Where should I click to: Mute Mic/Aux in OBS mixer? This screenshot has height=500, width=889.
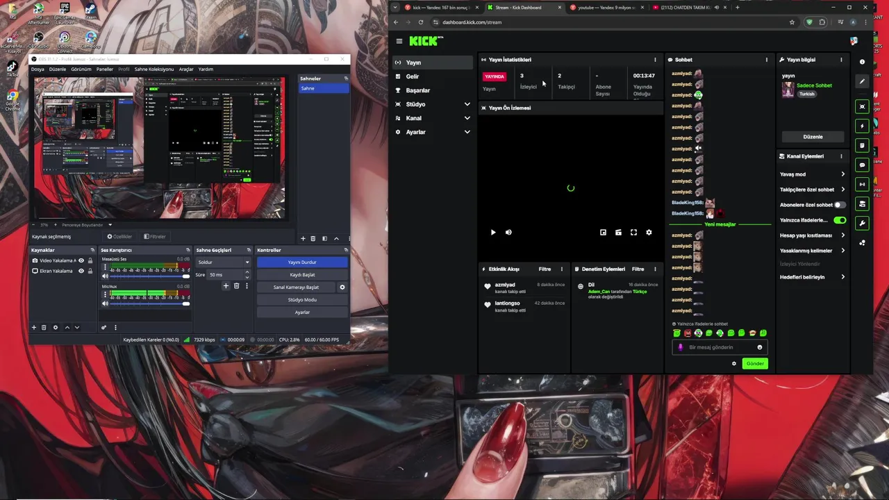click(105, 303)
